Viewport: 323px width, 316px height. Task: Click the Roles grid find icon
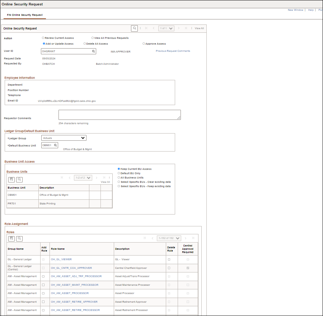(19, 238)
